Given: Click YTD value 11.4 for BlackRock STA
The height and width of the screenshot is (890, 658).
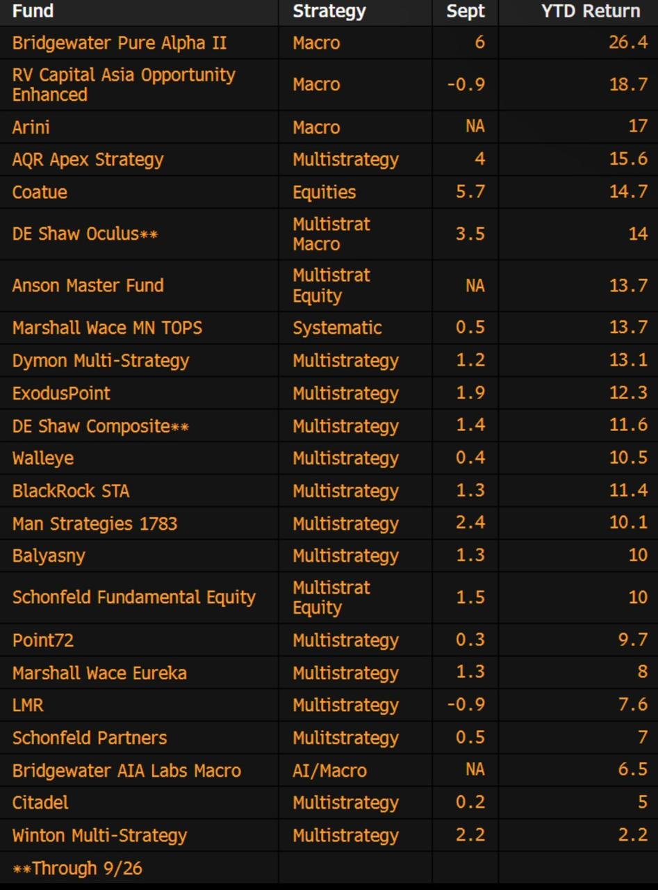Looking at the screenshot, I should pyautogui.click(x=628, y=491).
